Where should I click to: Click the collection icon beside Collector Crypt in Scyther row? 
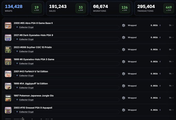(x=17, y=51)
